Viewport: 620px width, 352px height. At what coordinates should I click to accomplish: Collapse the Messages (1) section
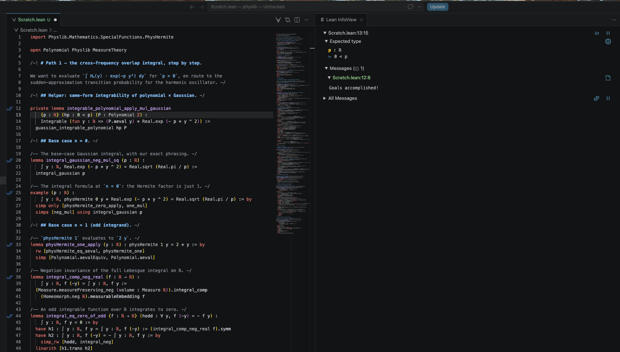[x=326, y=68]
